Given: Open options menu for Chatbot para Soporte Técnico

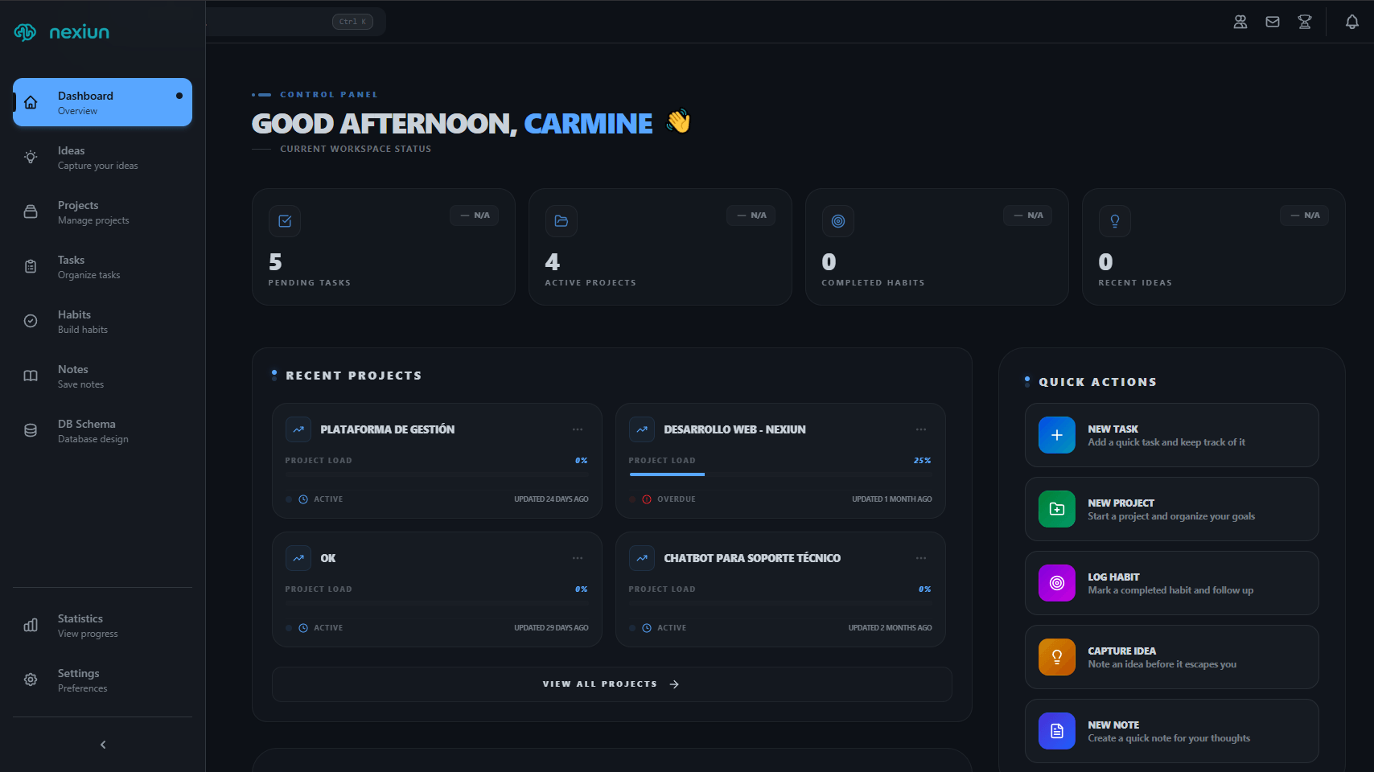Looking at the screenshot, I should coord(921,558).
